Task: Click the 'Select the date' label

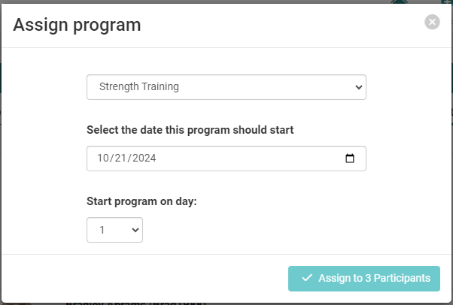Action: click(x=190, y=129)
